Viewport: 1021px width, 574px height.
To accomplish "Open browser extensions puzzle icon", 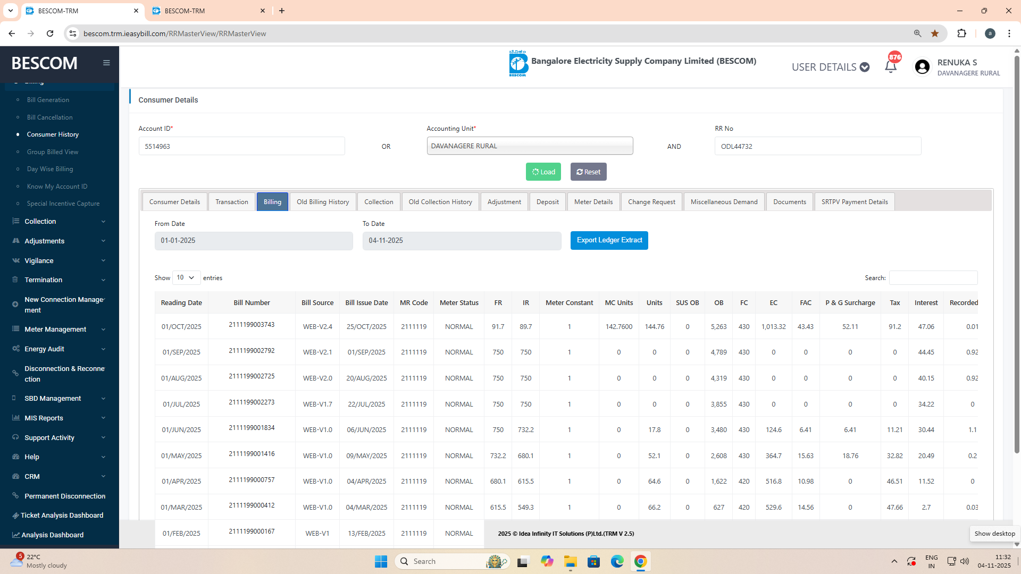I will point(961,33).
